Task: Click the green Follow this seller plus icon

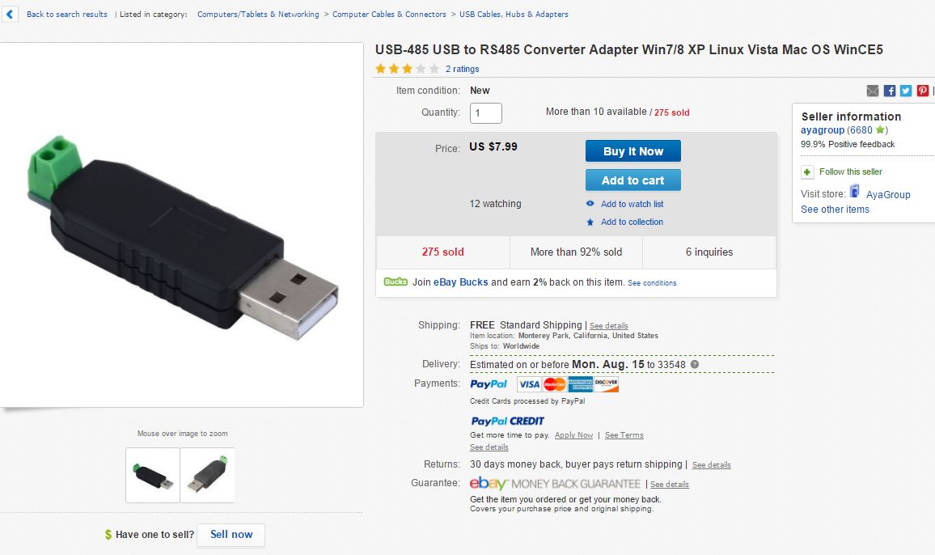Action: pyautogui.click(x=807, y=172)
